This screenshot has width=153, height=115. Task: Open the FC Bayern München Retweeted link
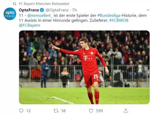[44, 4]
